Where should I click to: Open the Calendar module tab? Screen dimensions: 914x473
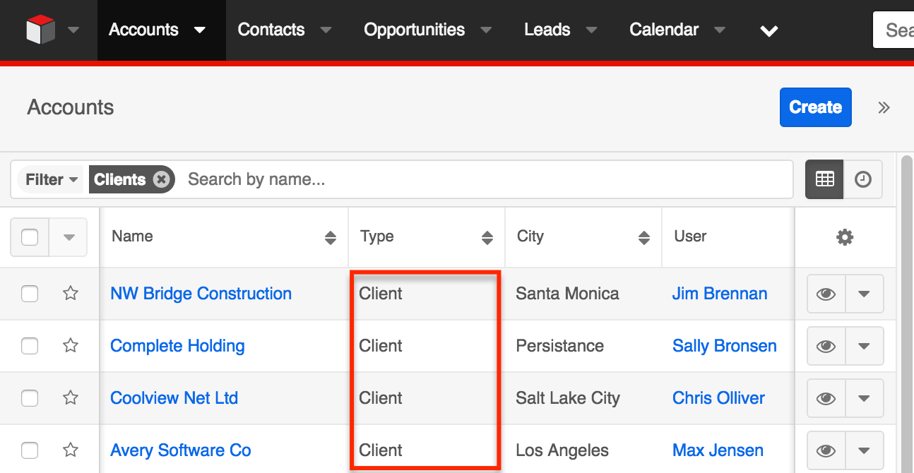point(664,30)
